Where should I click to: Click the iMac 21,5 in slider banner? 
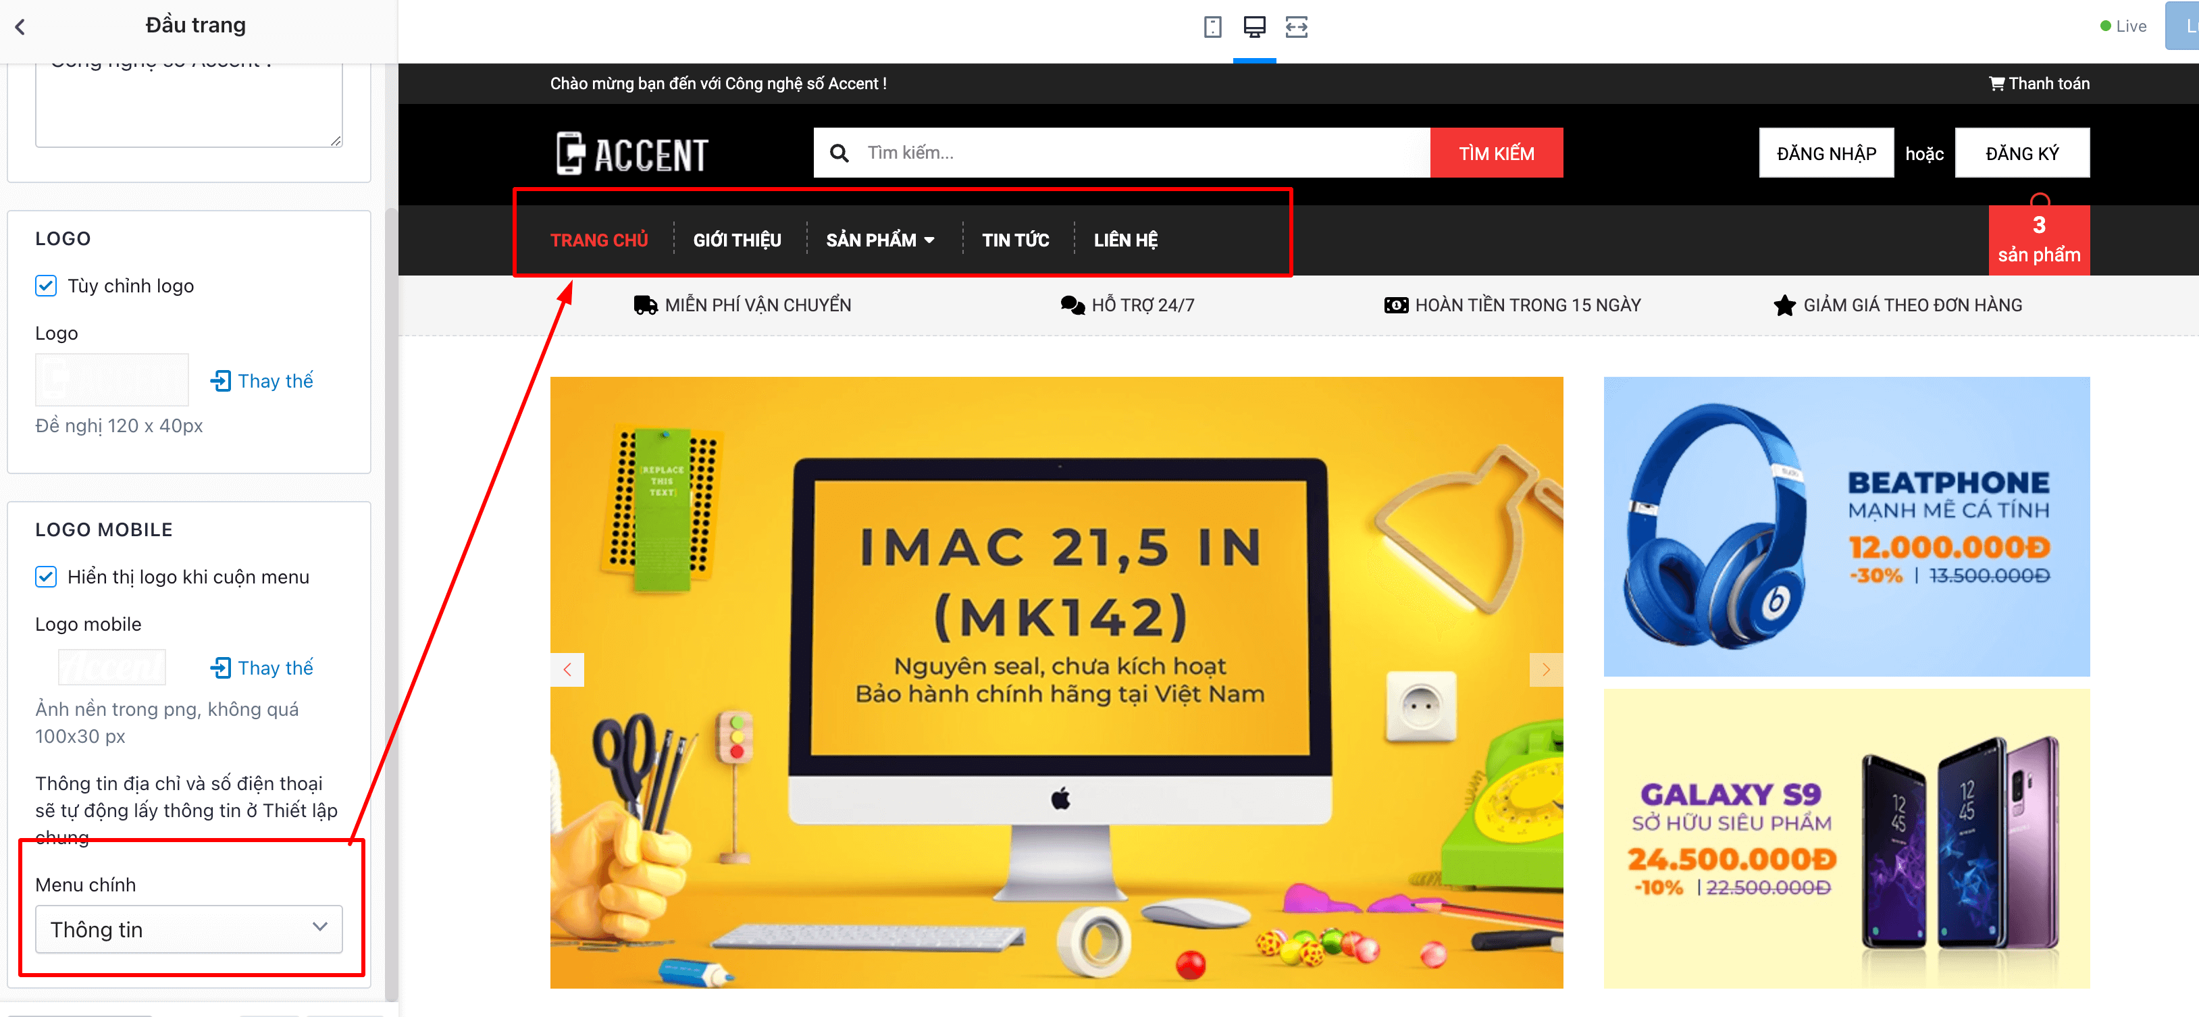(1056, 682)
